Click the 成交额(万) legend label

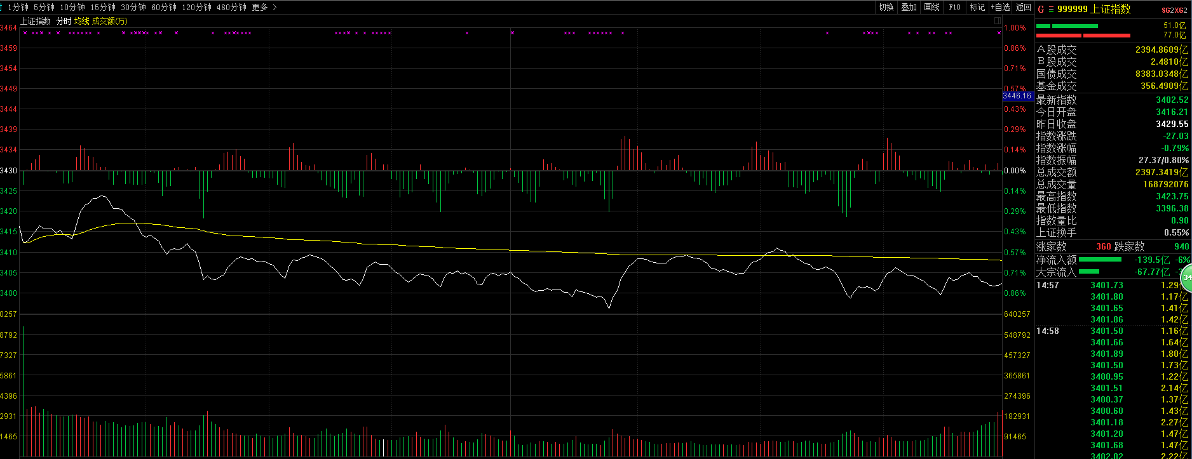click(x=110, y=21)
